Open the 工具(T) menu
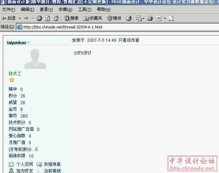Viewport: 219px width, 173px height. point(85,9)
